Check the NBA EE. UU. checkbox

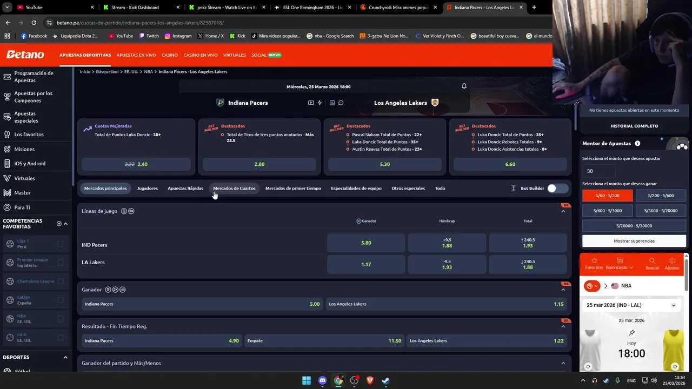[60, 319]
